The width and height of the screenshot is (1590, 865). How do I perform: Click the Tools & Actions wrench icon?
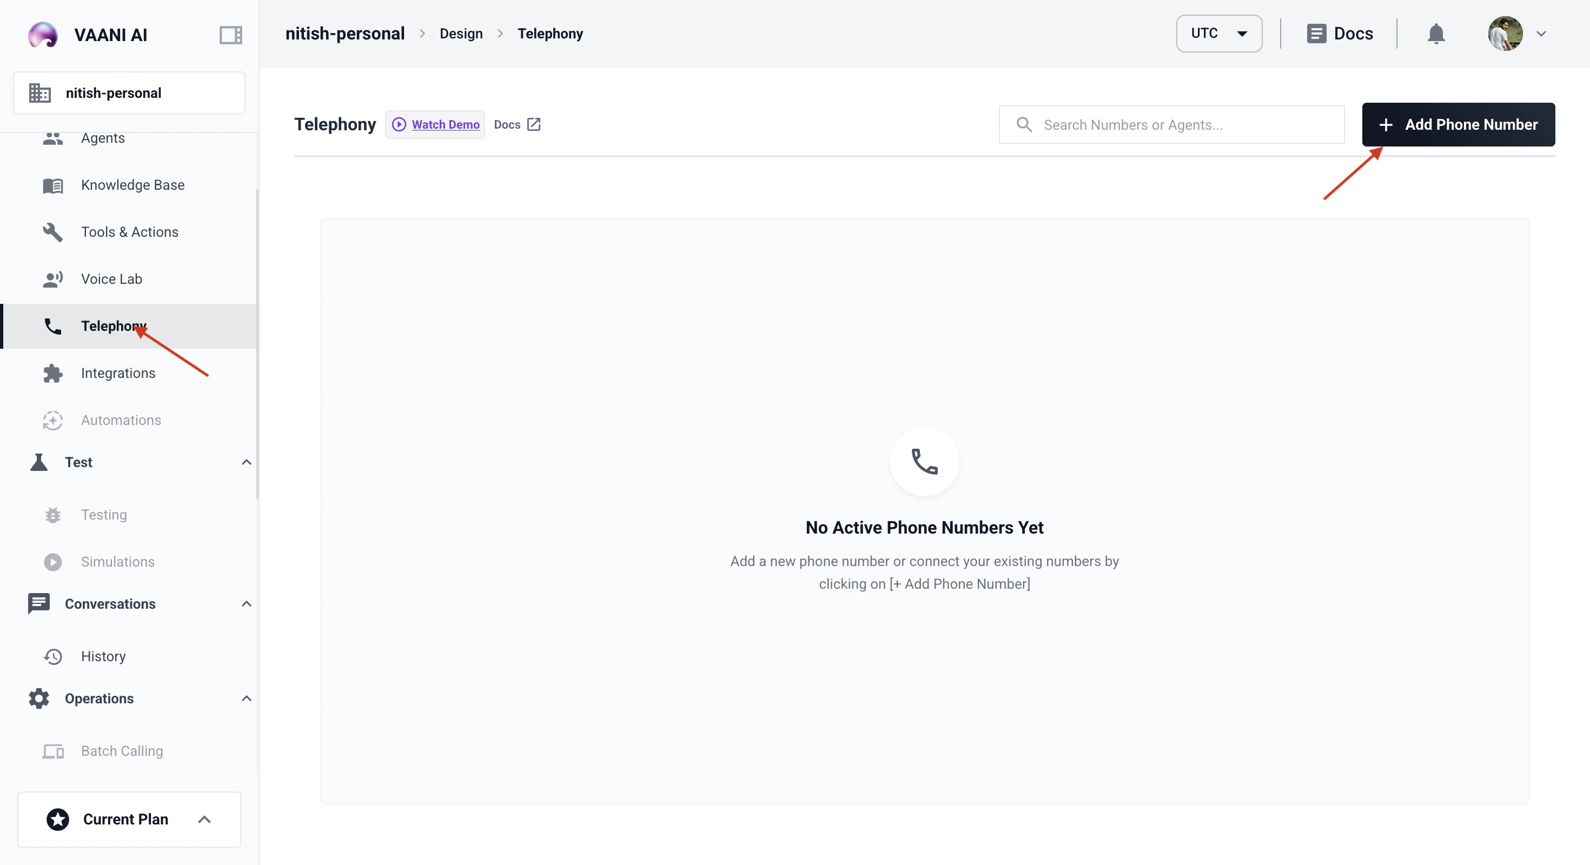pos(53,232)
